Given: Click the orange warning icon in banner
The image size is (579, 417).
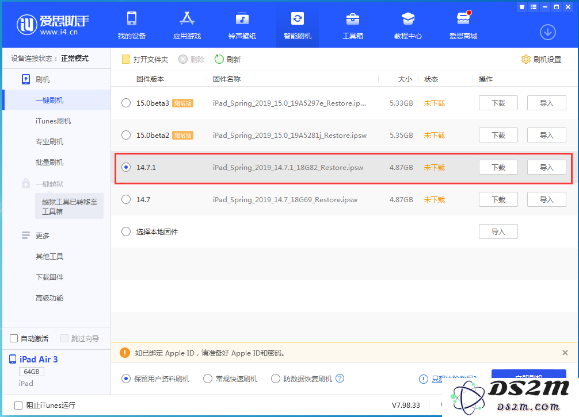Looking at the screenshot, I should (125, 353).
